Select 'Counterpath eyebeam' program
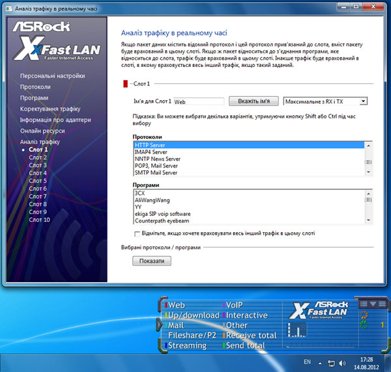Image resolution: width=391 pixels, height=372 pixels. pos(249,220)
